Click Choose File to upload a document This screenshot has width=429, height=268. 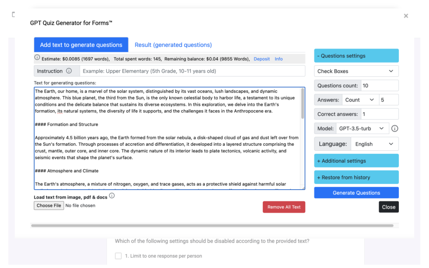49,205
